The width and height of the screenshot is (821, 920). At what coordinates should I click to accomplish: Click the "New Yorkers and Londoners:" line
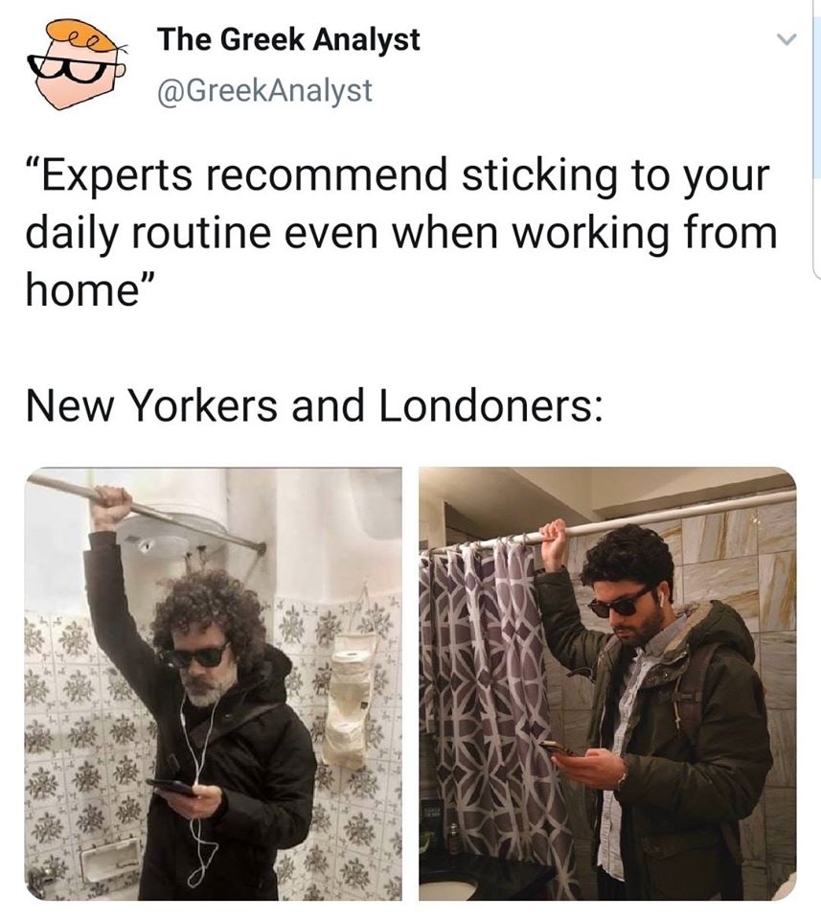[x=313, y=406]
